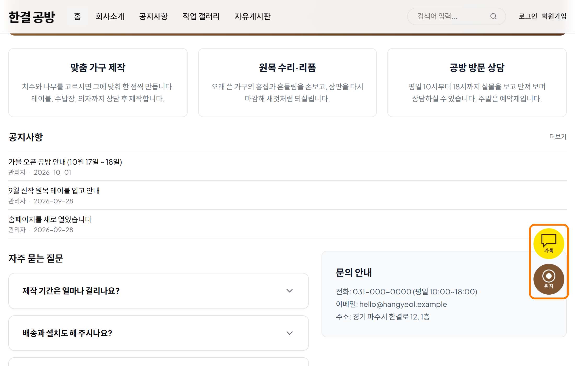The image size is (575, 366).
Task: Open the 가을 오픈 공방 안내 notice
Action: click(65, 162)
